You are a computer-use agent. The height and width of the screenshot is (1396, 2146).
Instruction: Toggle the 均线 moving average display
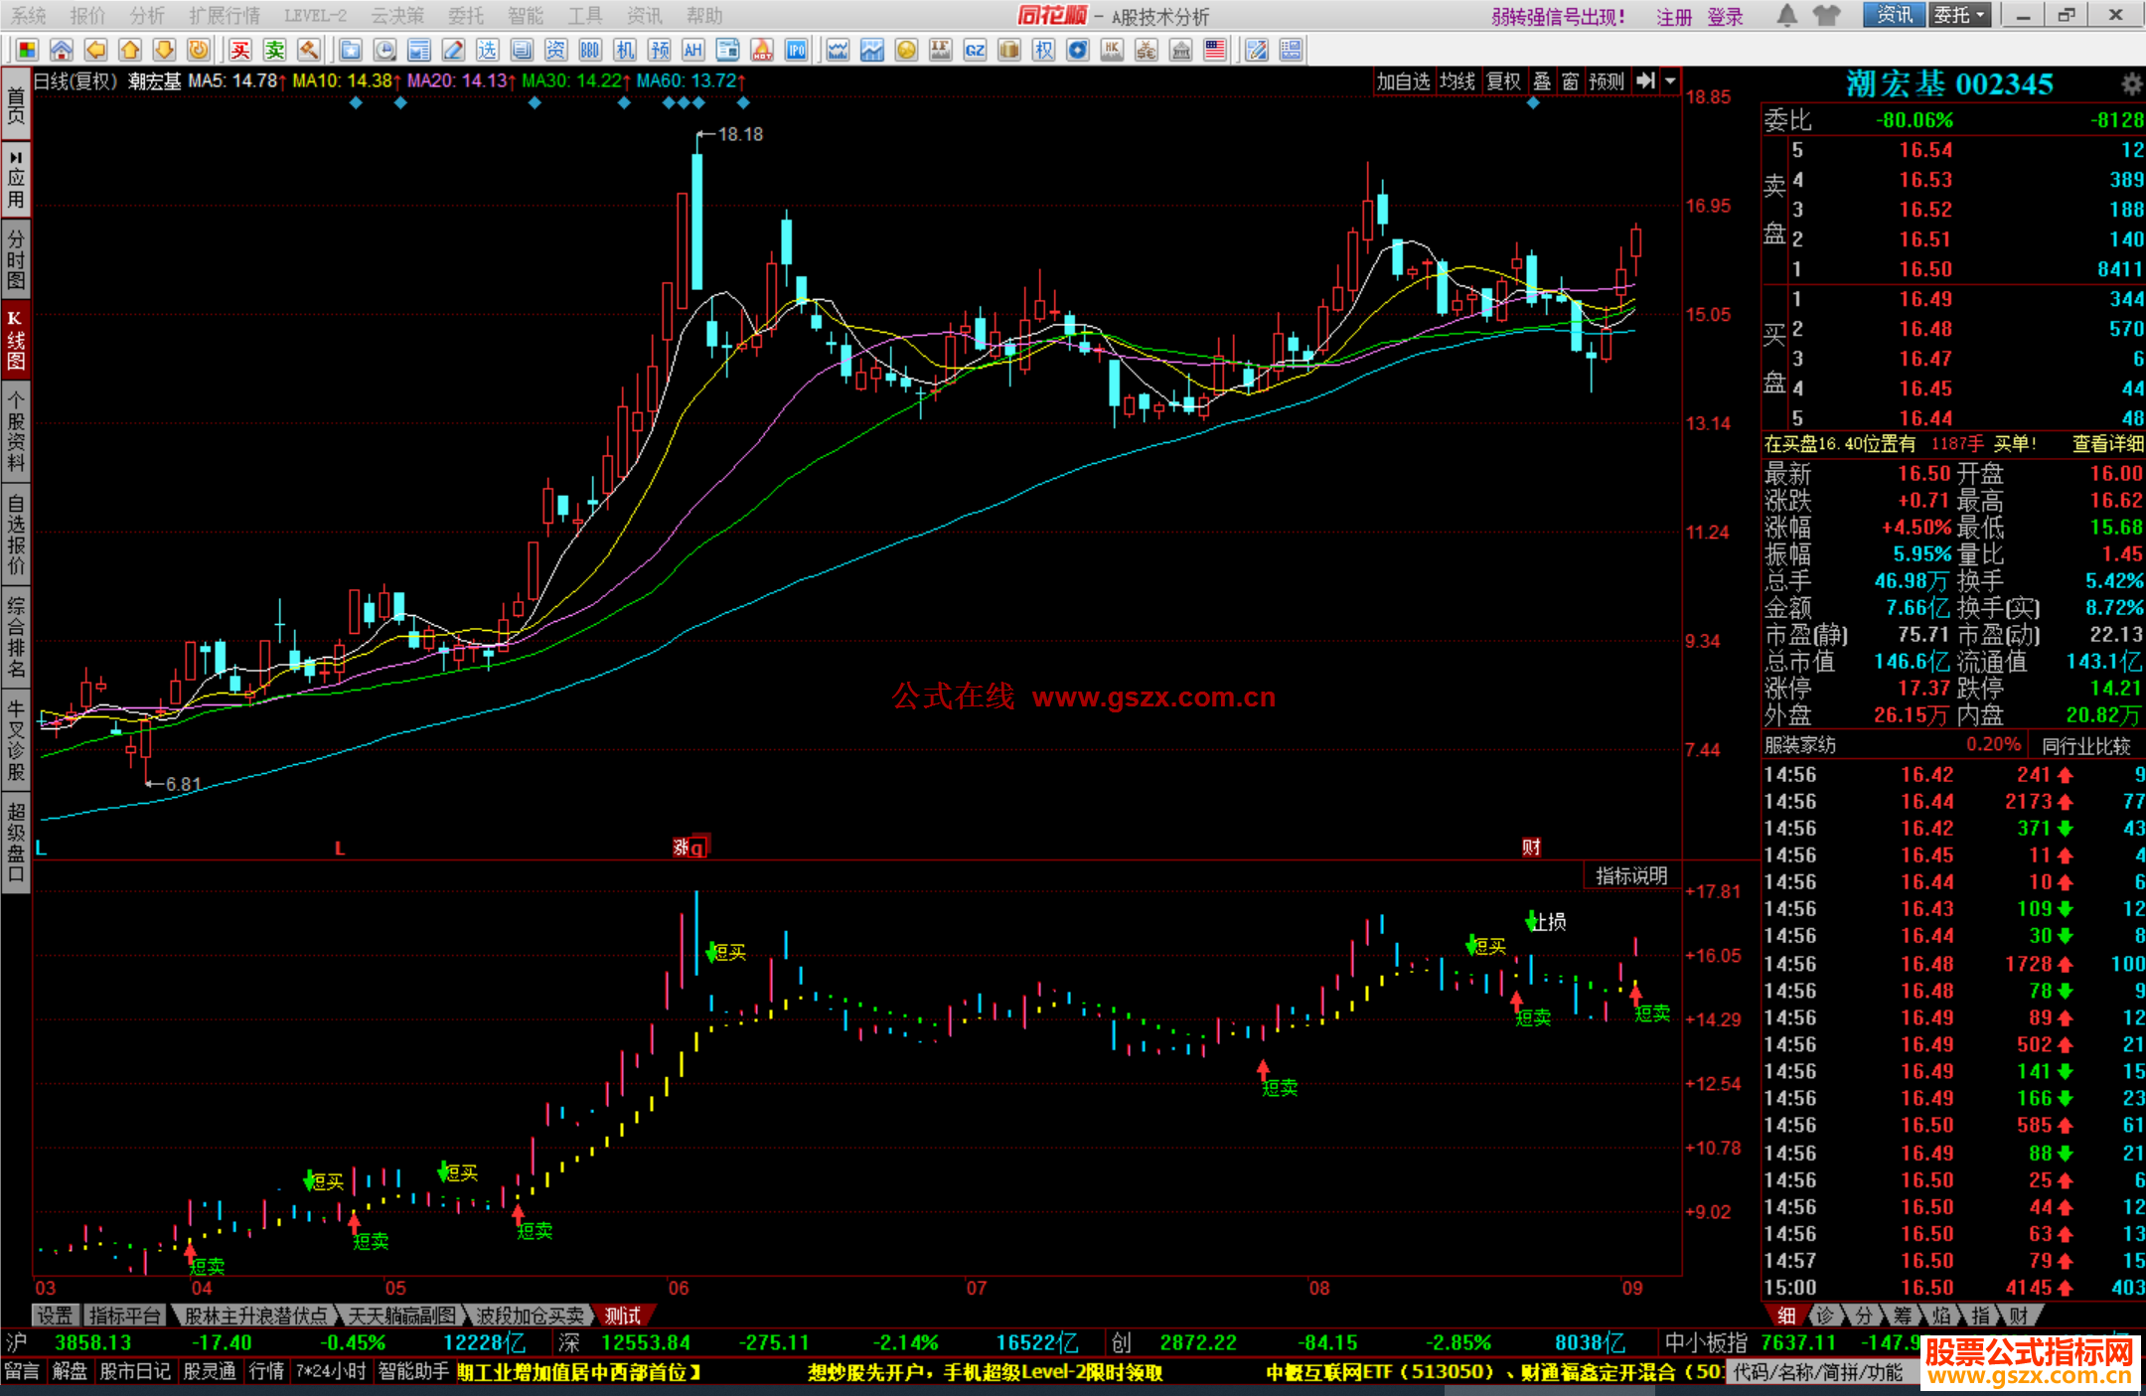[x=1456, y=81]
